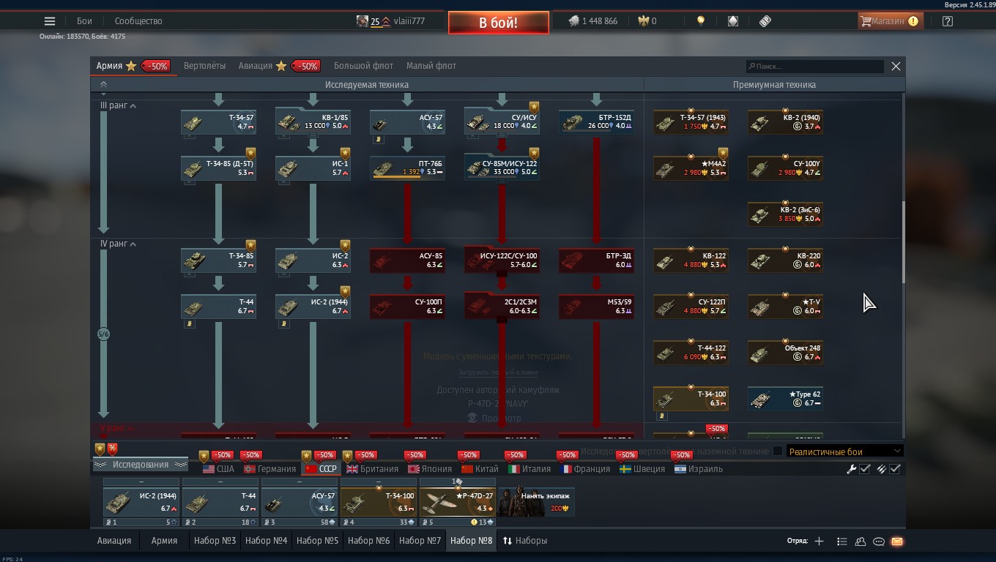The image size is (996, 562).
Task: Select premium ★Type 62 vehicle
Action: pyautogui.click(x=785, y=399)
